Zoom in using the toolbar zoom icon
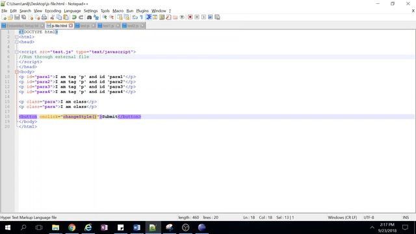 [x=105, y=18]
